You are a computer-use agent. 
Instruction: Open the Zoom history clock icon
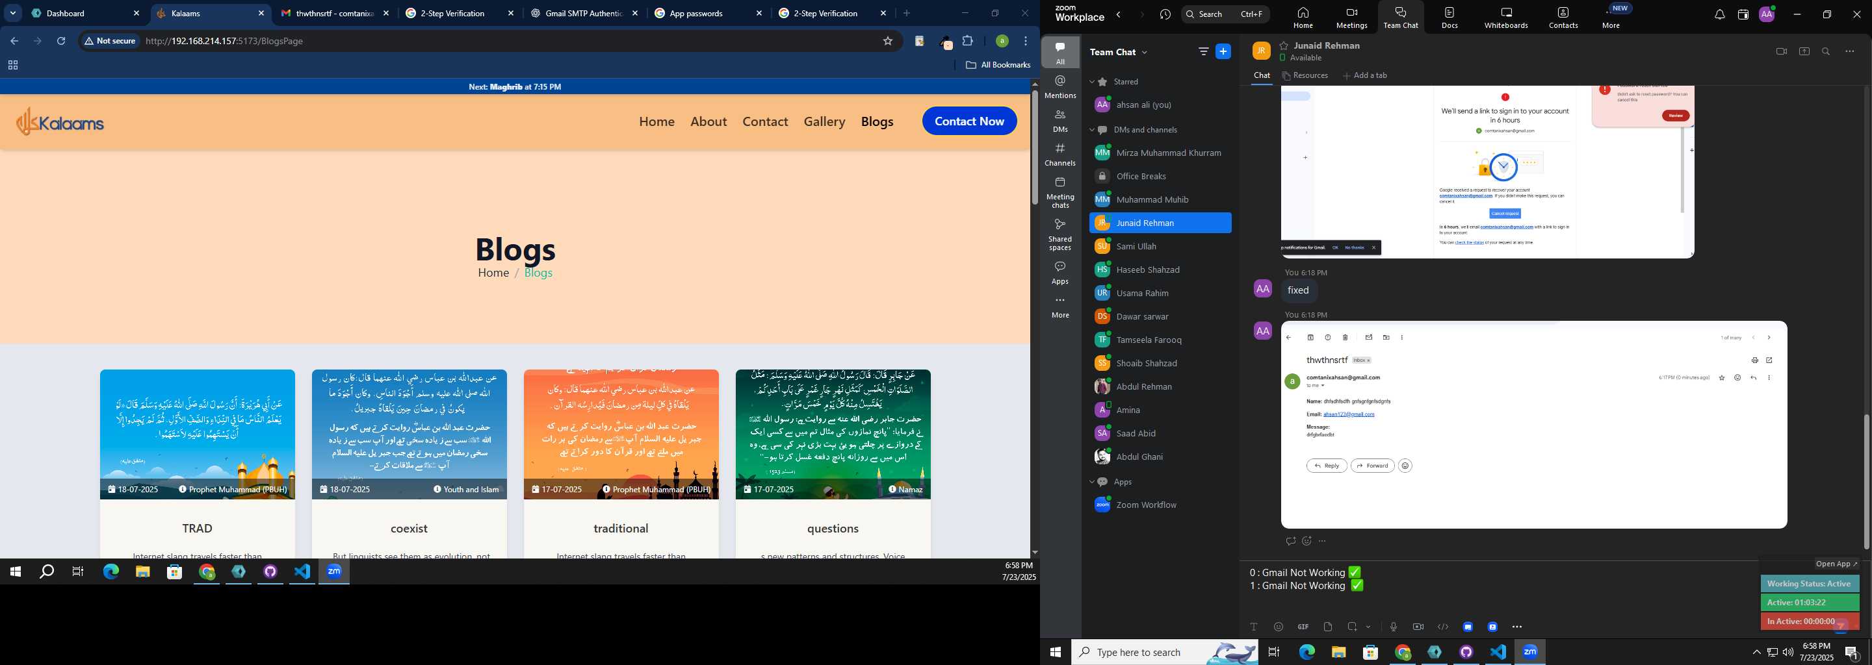click(1165, 14)
